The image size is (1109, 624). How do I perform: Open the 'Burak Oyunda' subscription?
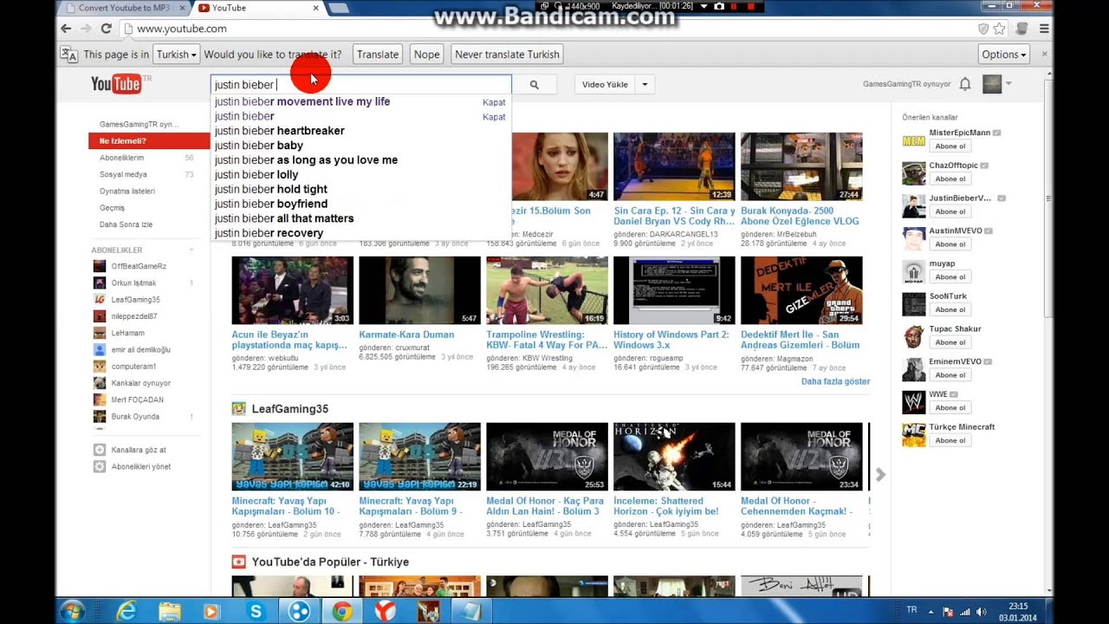pyautogui.click(x=135, y=417)
